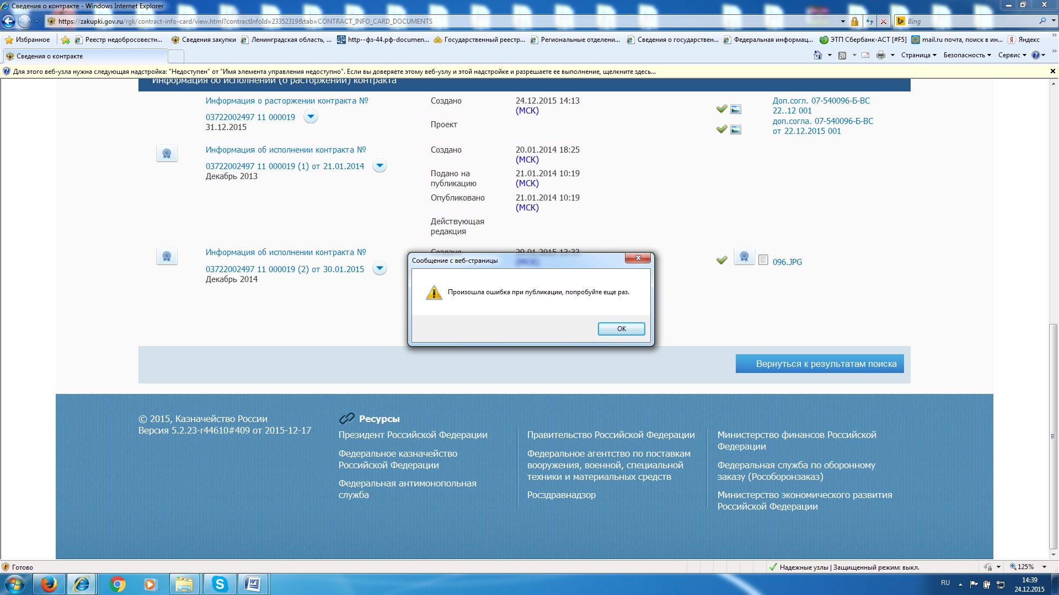Click the refresh page icon
1059x595 pixels.
pyautogui.click(x=869, y=21)
